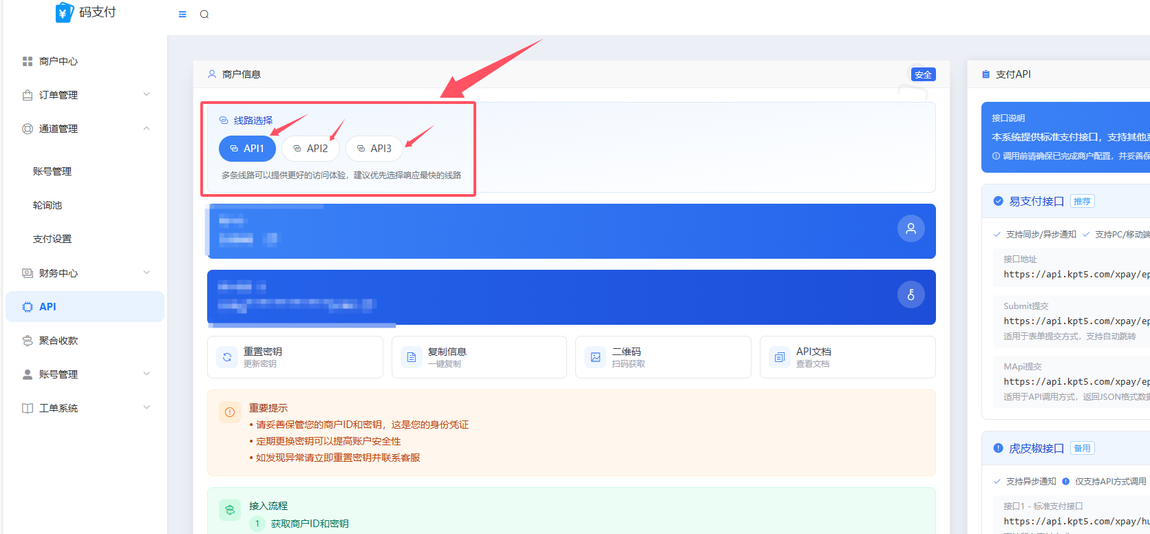Click the 获取商户ID和密钥 step
Image resolution: width=1150 pixels, height=534 pixels.
coord(310,524)
